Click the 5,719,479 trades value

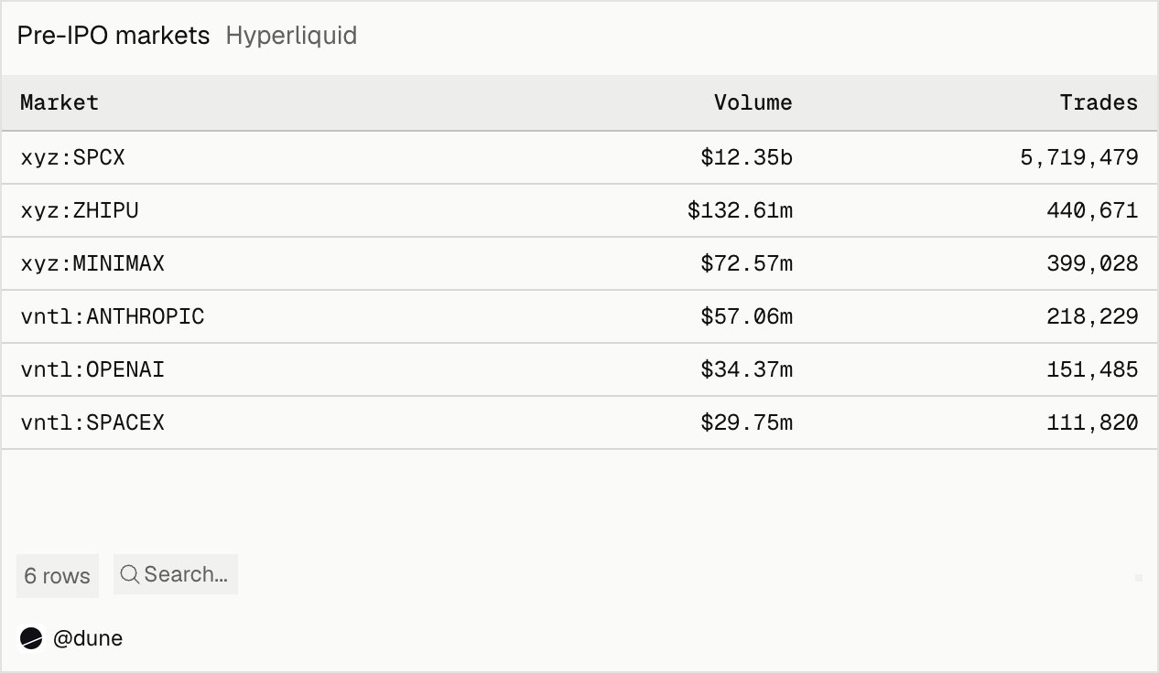coord(1079,157)
